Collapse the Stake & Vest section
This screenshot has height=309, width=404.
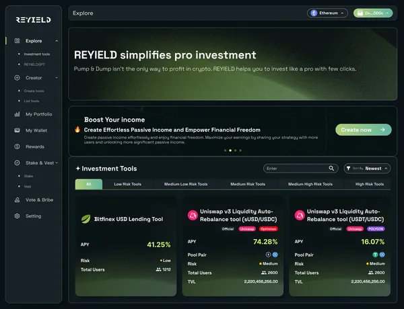pyautogui.click(x=57, y=163)
